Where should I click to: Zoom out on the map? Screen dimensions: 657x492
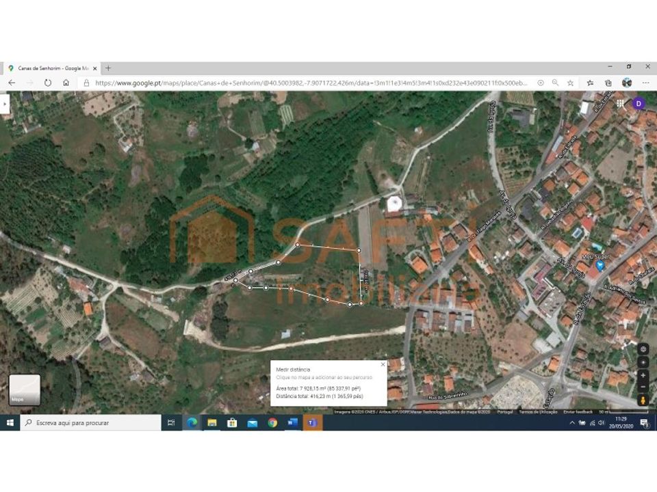coord(643,387)
